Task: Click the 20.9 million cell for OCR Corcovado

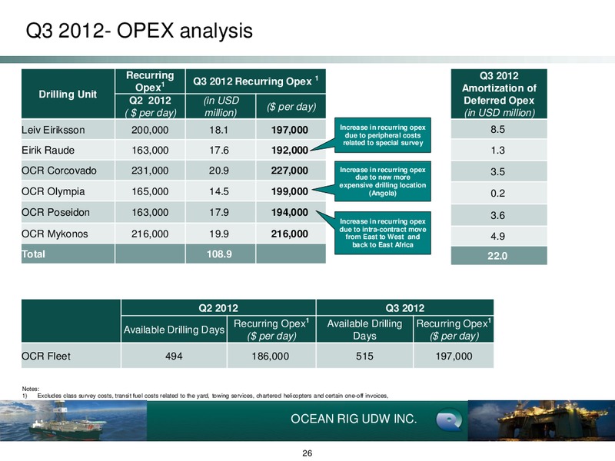Action: [x=219, y=171]
